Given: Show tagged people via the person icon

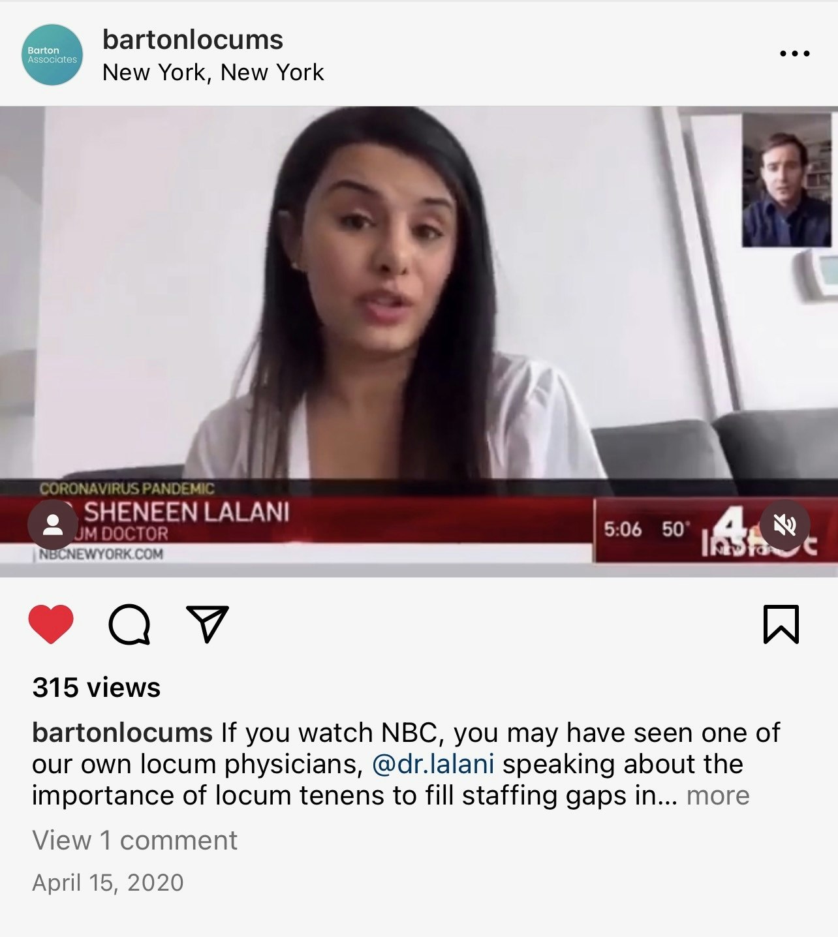Looking at the screenshot, I should tap(53, 525).
